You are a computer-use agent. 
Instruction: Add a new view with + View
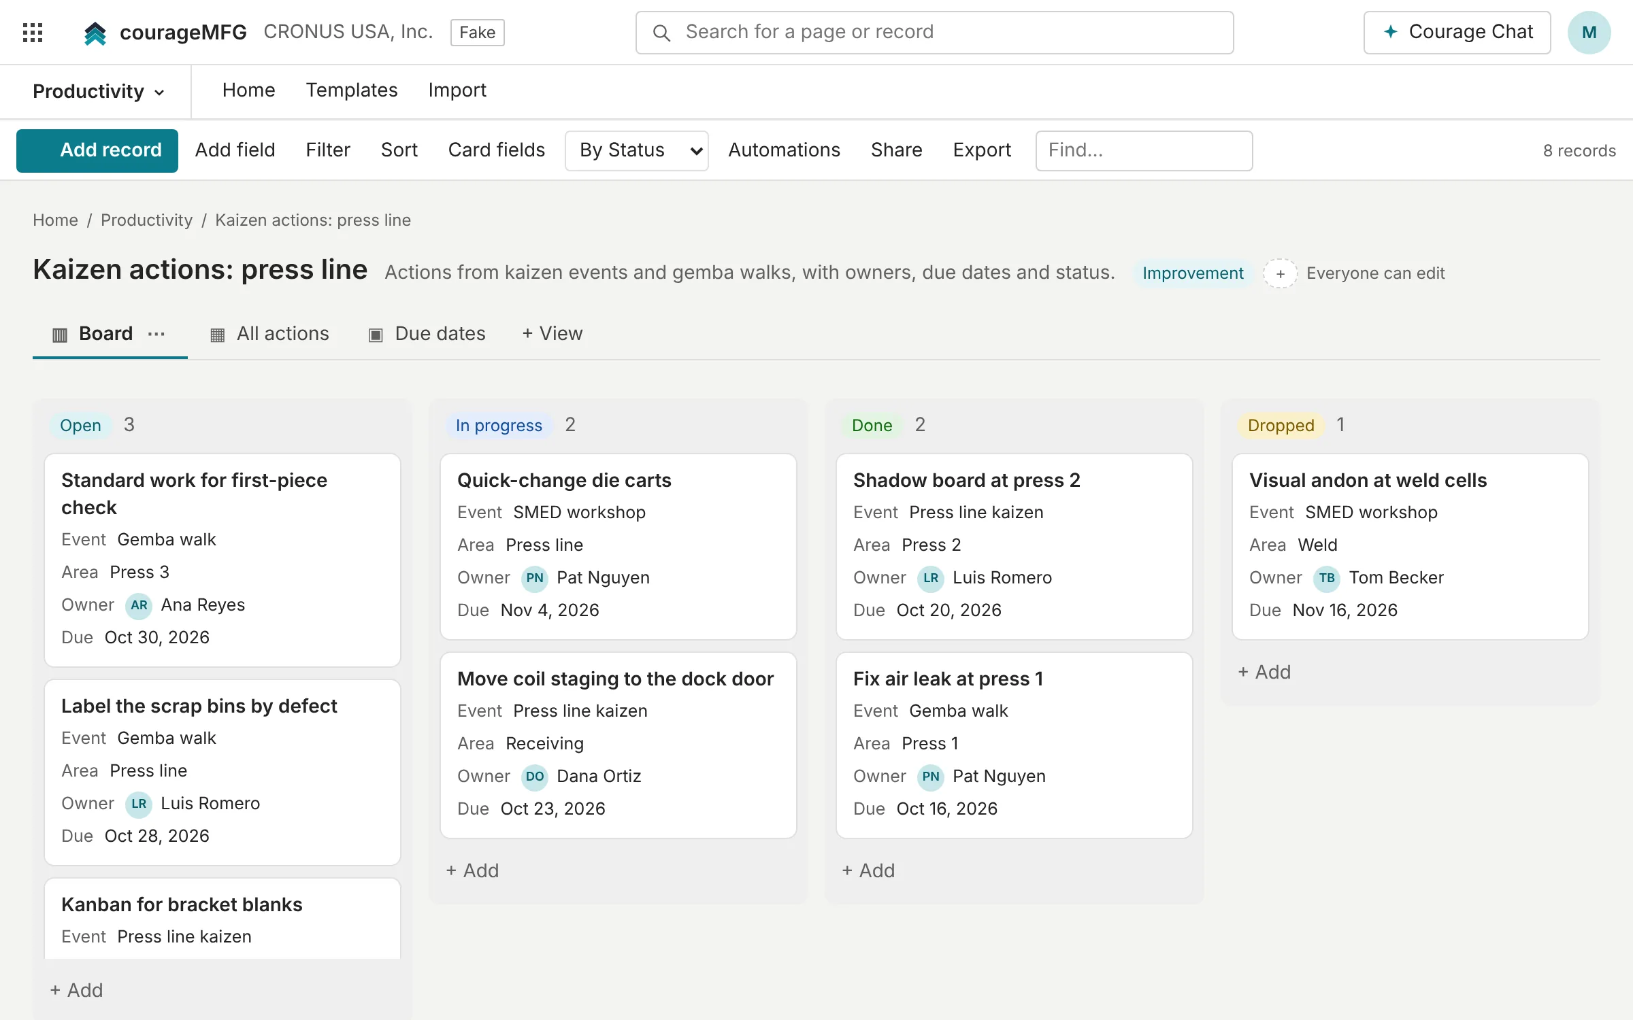[x=552, y=334]
